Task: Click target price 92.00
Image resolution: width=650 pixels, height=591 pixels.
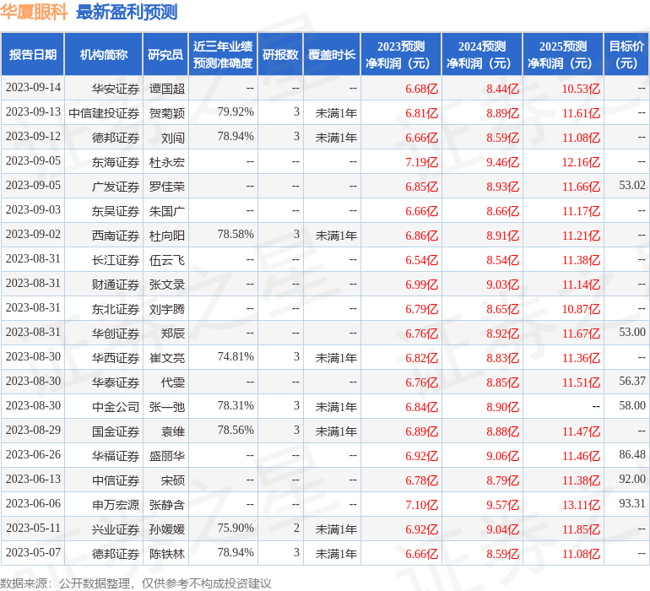Action: pos(632,479)
